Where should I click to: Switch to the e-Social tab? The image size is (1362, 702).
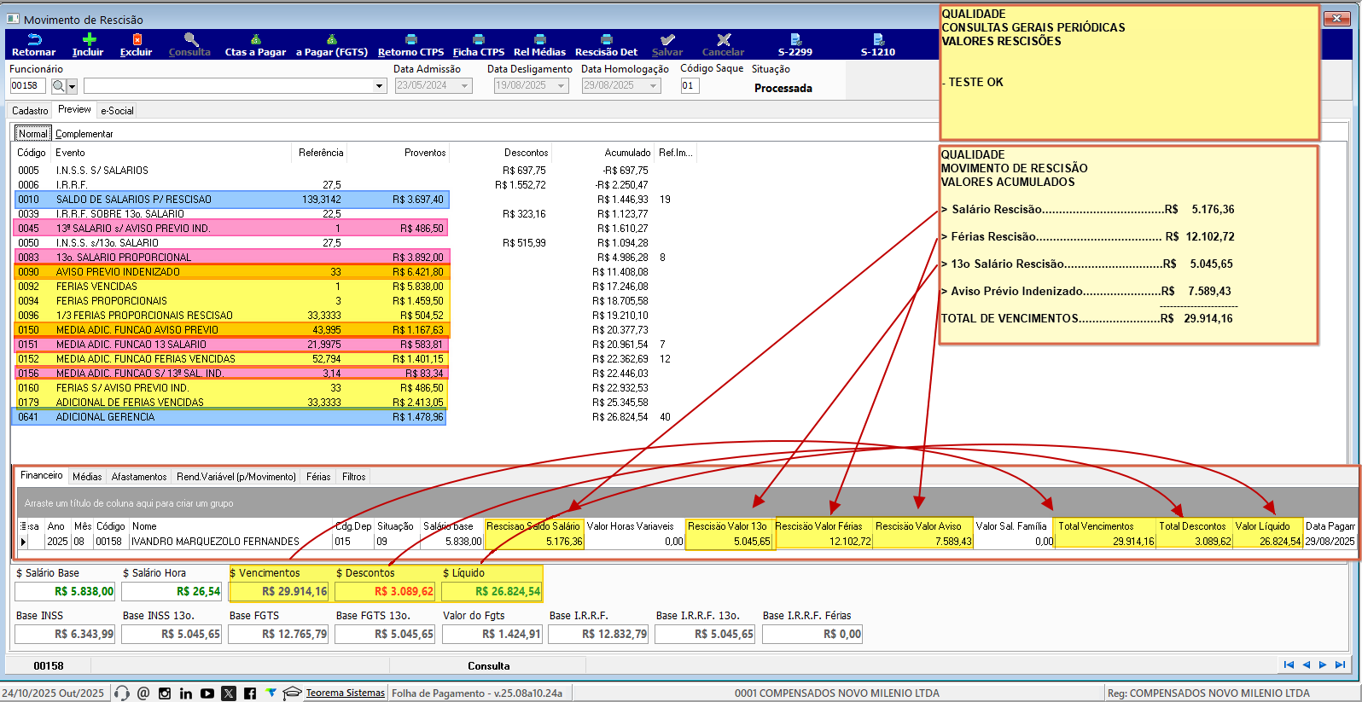117,111
